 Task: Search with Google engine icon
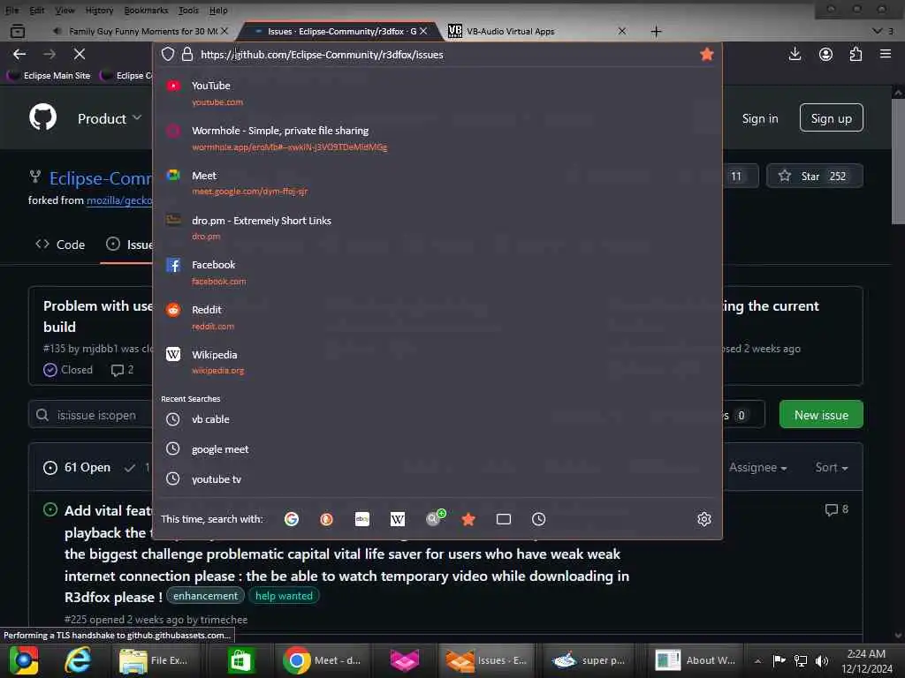click(x=292, y=519)
